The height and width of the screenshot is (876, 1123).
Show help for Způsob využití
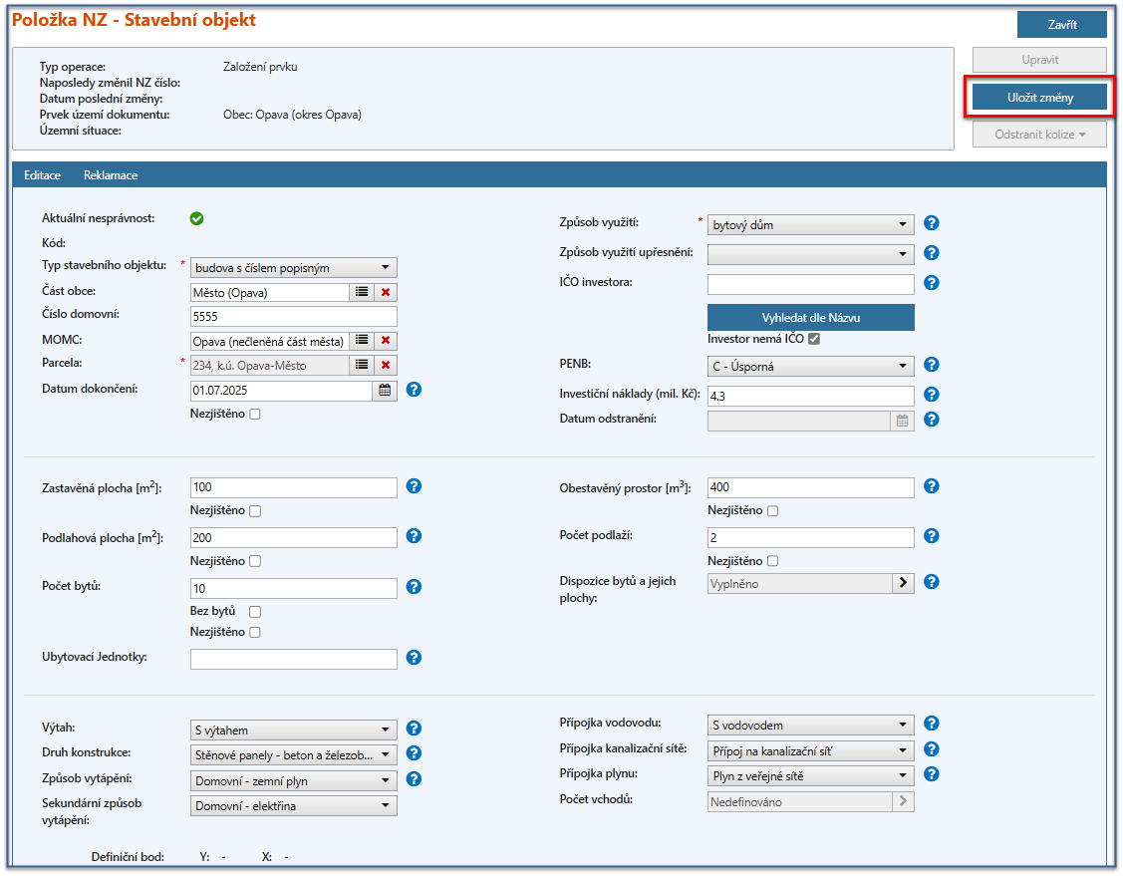pyautogui.click(x=932, y=223)
